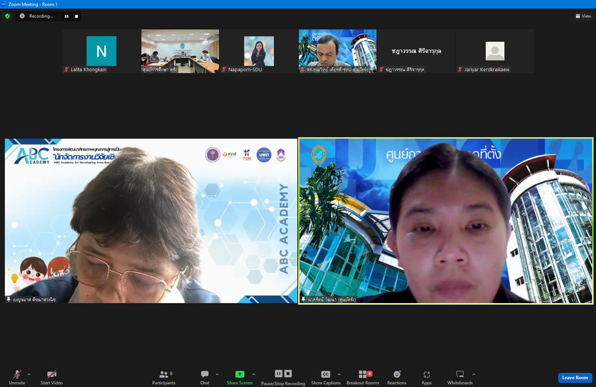Open Whiteboards from the toolbar
Screen dimensions: 596x387
point(459,377)
